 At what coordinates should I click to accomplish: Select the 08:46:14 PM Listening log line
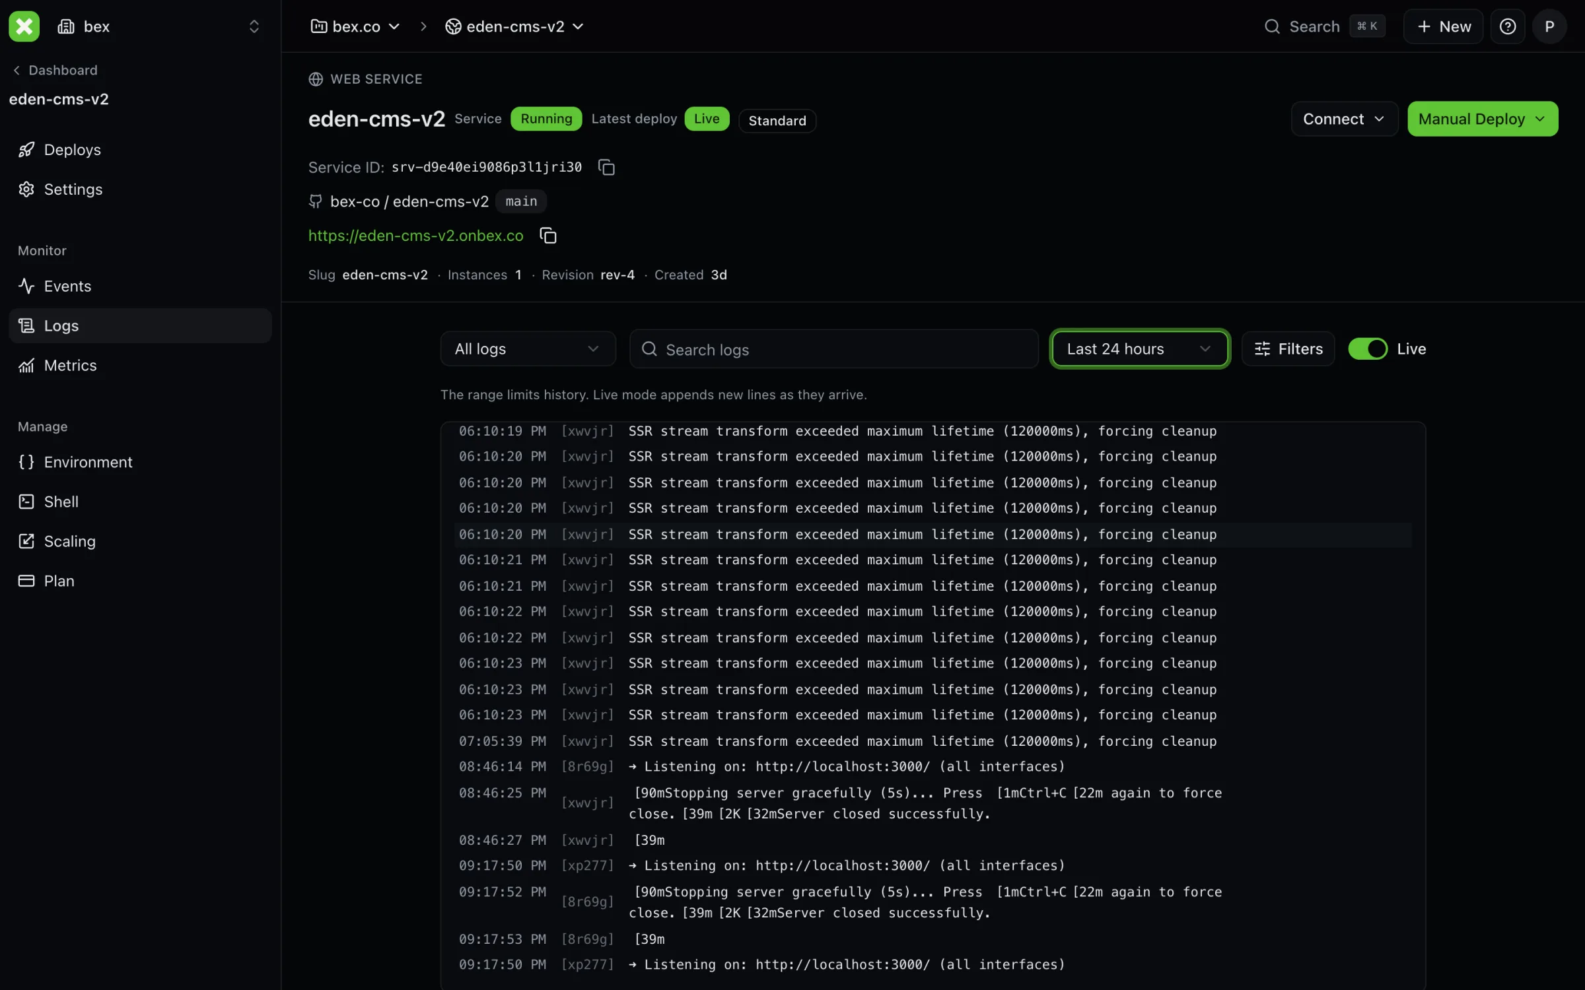tap(933, 767)
